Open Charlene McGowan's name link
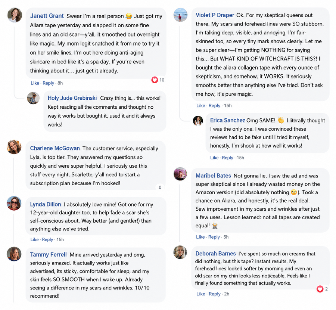Image resolution: width=336 pixels, height=310 pixels. point(55,148)
